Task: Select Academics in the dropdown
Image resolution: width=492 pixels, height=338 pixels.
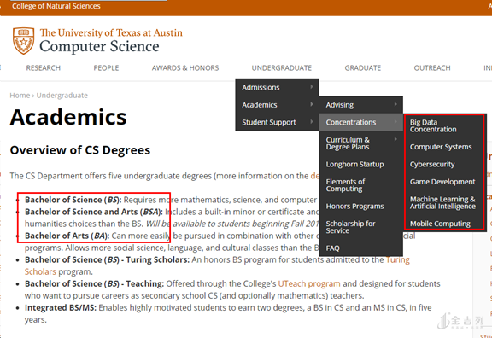Action: (277, 105)
